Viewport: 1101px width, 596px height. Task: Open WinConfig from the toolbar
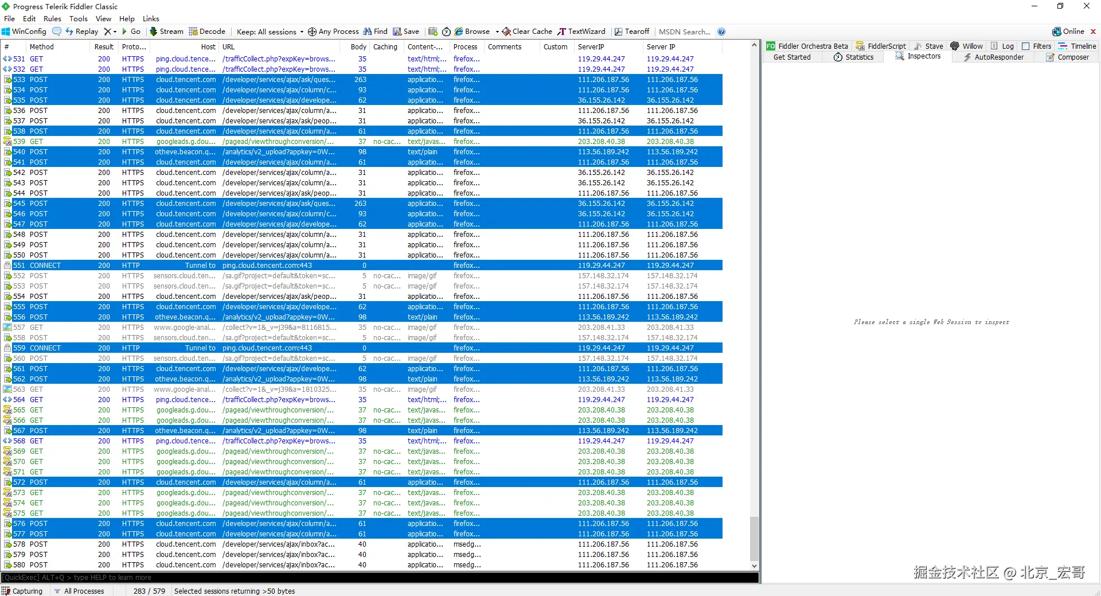[x=24, y=32]
